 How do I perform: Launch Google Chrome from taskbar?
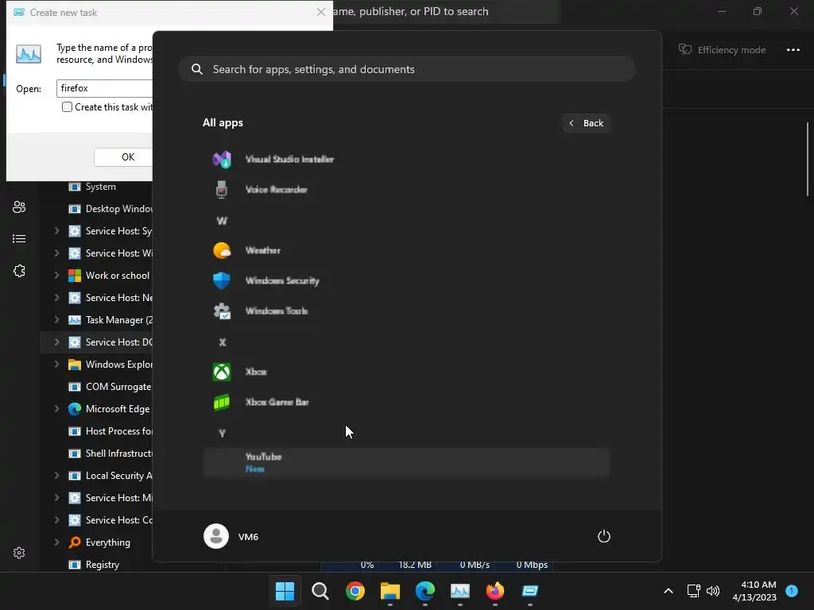355,591
